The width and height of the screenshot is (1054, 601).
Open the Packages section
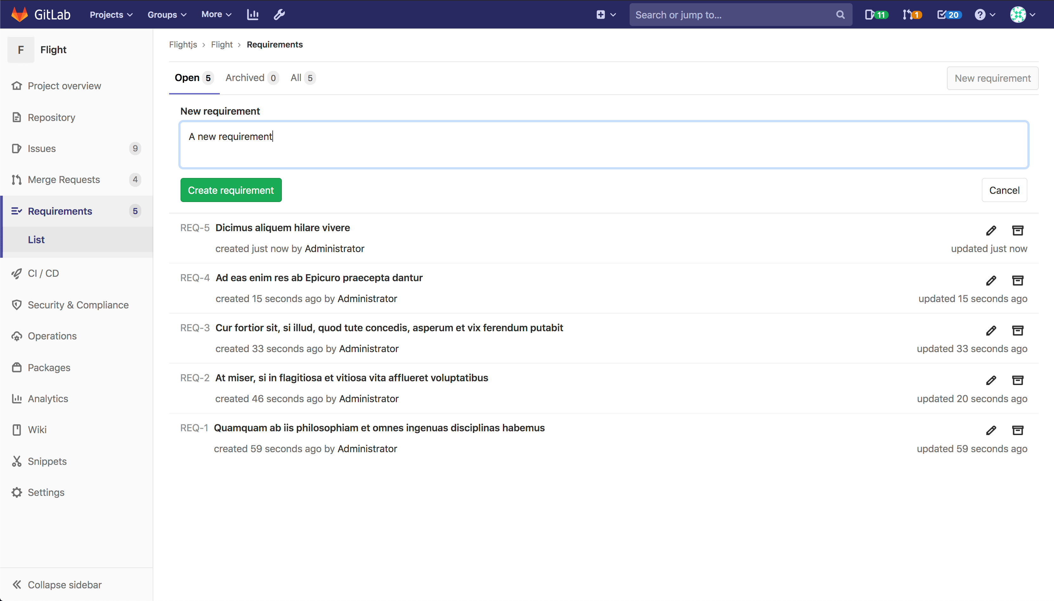pos(49,367)
